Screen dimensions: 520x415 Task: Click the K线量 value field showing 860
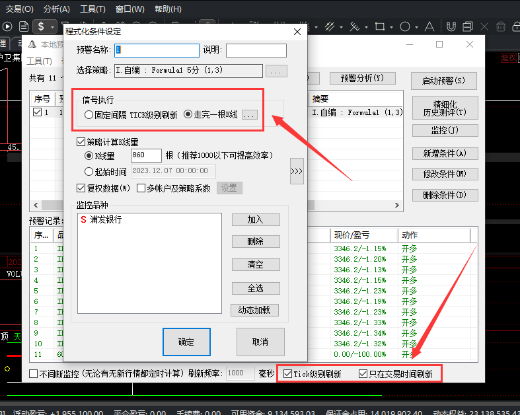coord(146,155)
